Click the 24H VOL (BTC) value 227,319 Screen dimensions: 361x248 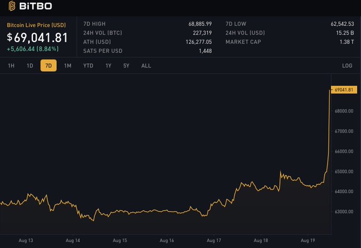coord(202,33)
